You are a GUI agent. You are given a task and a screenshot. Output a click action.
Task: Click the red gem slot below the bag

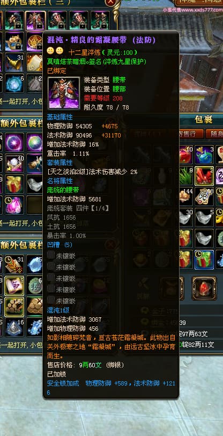point(204,288)
